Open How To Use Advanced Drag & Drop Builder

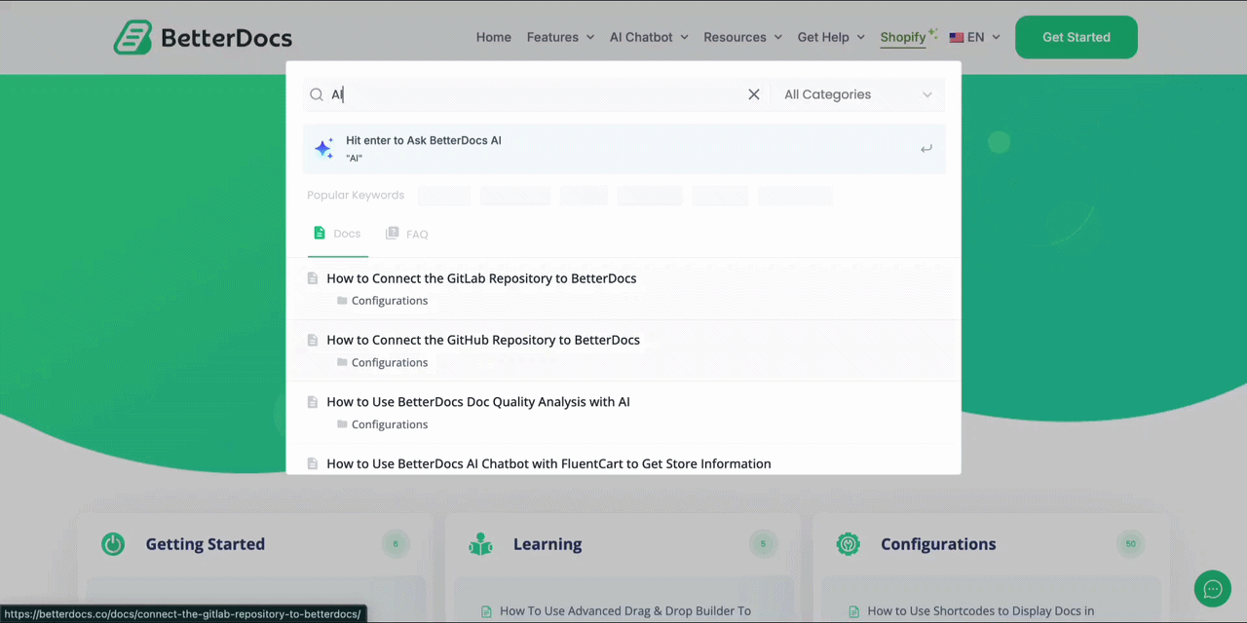[x=625, y=611]
